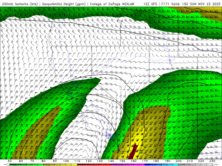This screenshot has height=166, width=222.
Task: Click the 220 kt color scale label
Action: coord(201,161)
